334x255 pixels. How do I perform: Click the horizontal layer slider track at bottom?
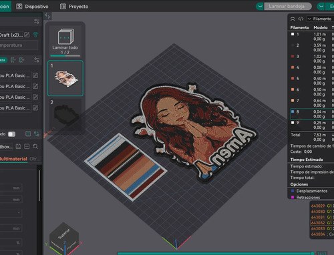(215, 253)
